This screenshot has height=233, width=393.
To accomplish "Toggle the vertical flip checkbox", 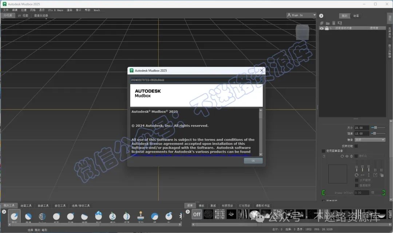I will 356,185.
